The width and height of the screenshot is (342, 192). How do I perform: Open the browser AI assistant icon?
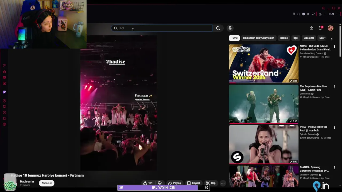point(331,14)
